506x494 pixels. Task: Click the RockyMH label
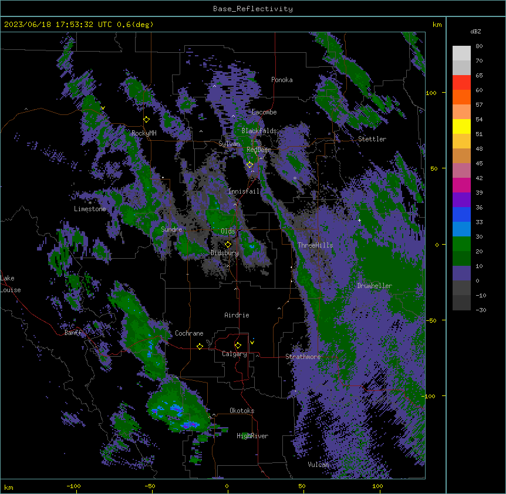click(144, 133)
